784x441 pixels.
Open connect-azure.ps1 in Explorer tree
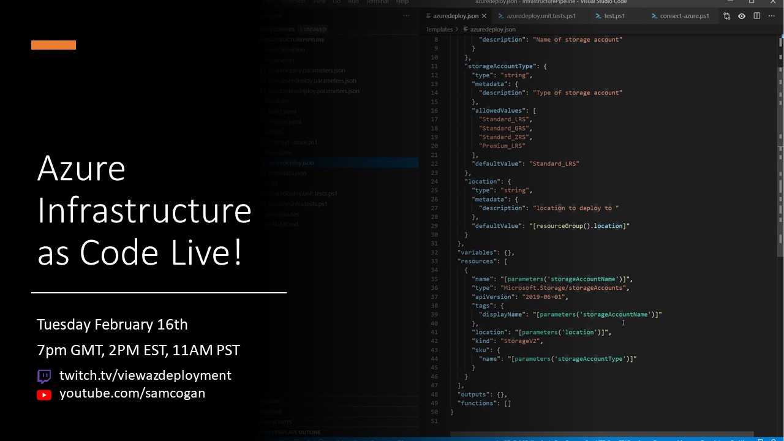292,142
